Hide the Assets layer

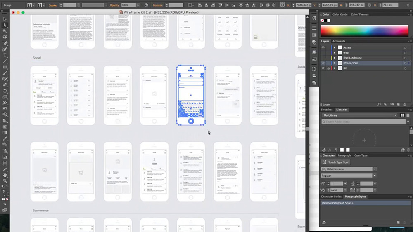point(323,47)
